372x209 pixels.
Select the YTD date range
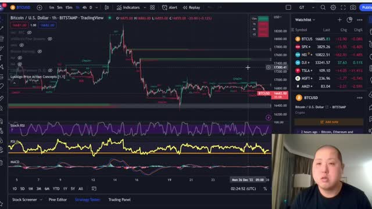56,189
